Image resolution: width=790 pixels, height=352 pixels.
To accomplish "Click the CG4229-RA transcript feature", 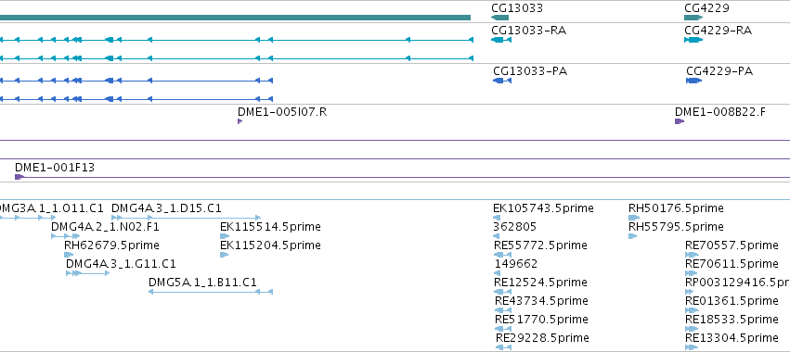I will pos(693,40).
